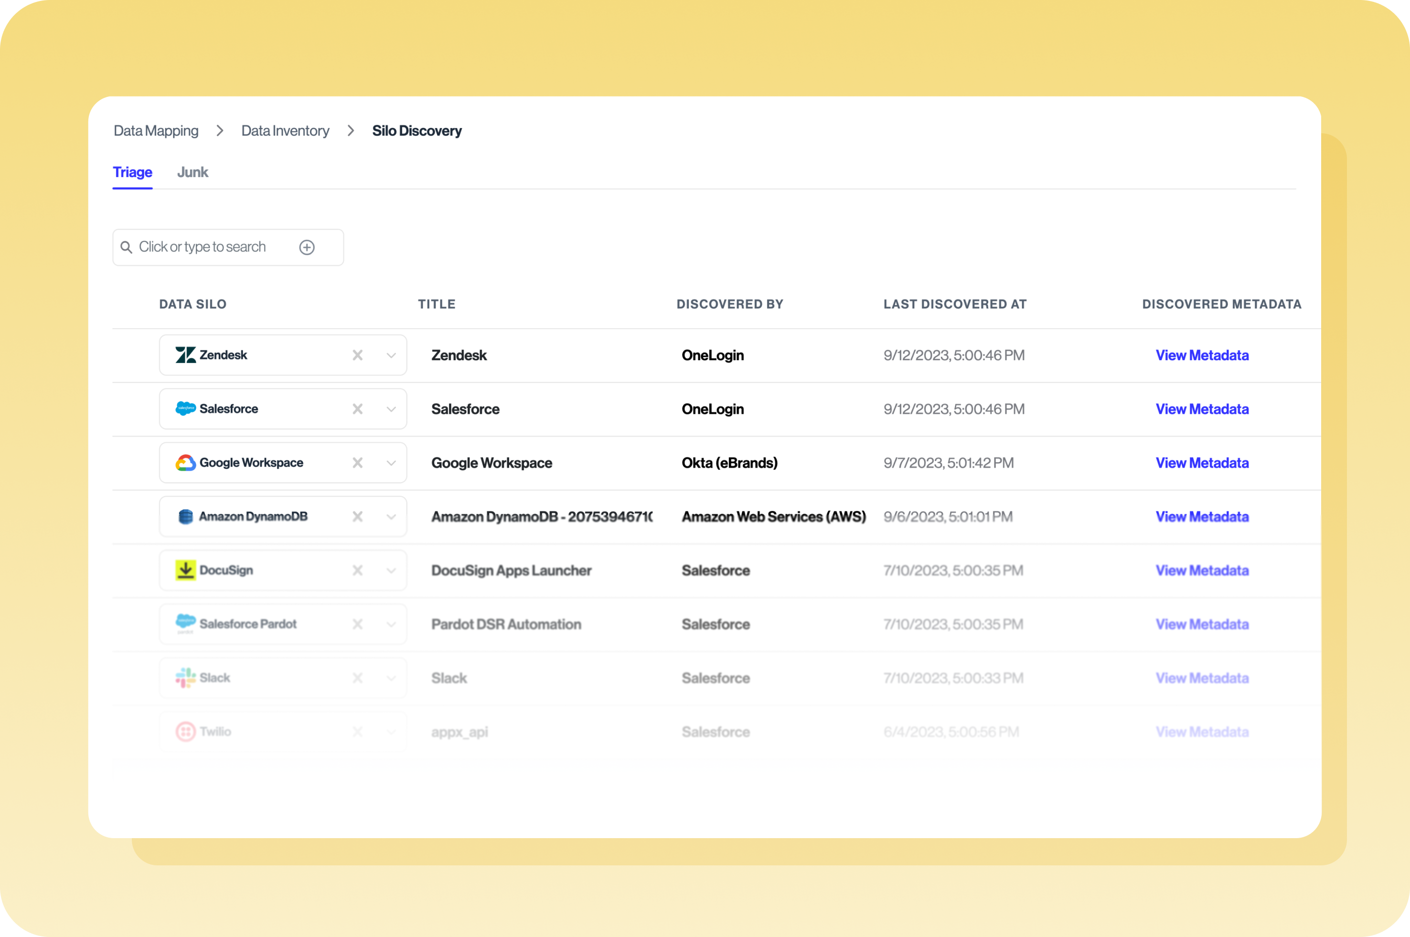The height and width of the screenshot is (937, 1410).
Task: Select the '9/7/2023, 5:01:42 PM' timestamp
Action: tap(948, 462)
